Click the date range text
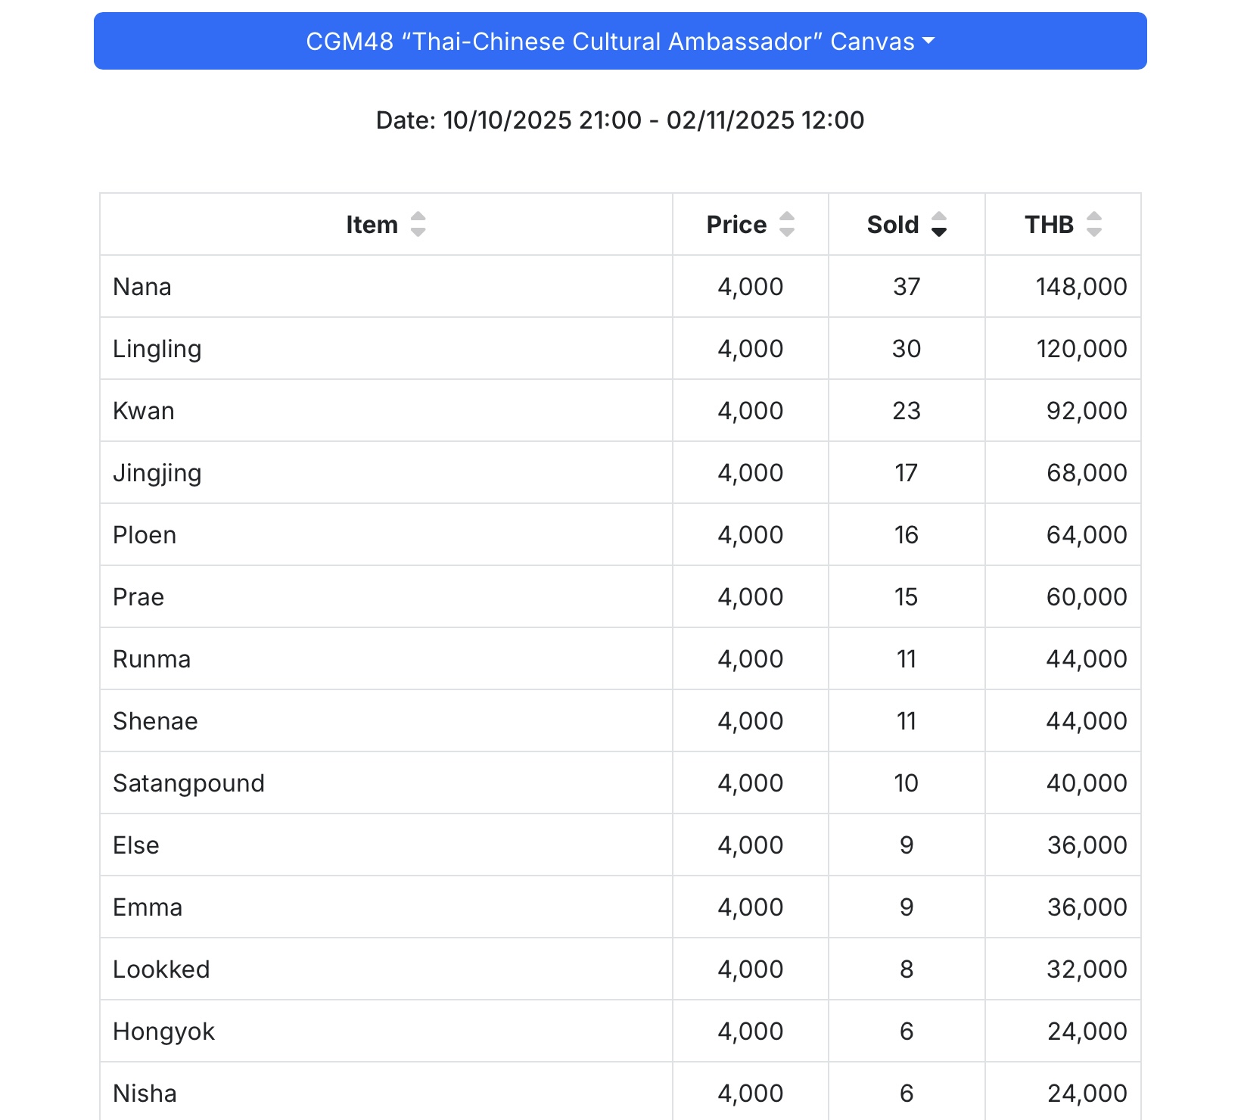 (x=620, y=120)
